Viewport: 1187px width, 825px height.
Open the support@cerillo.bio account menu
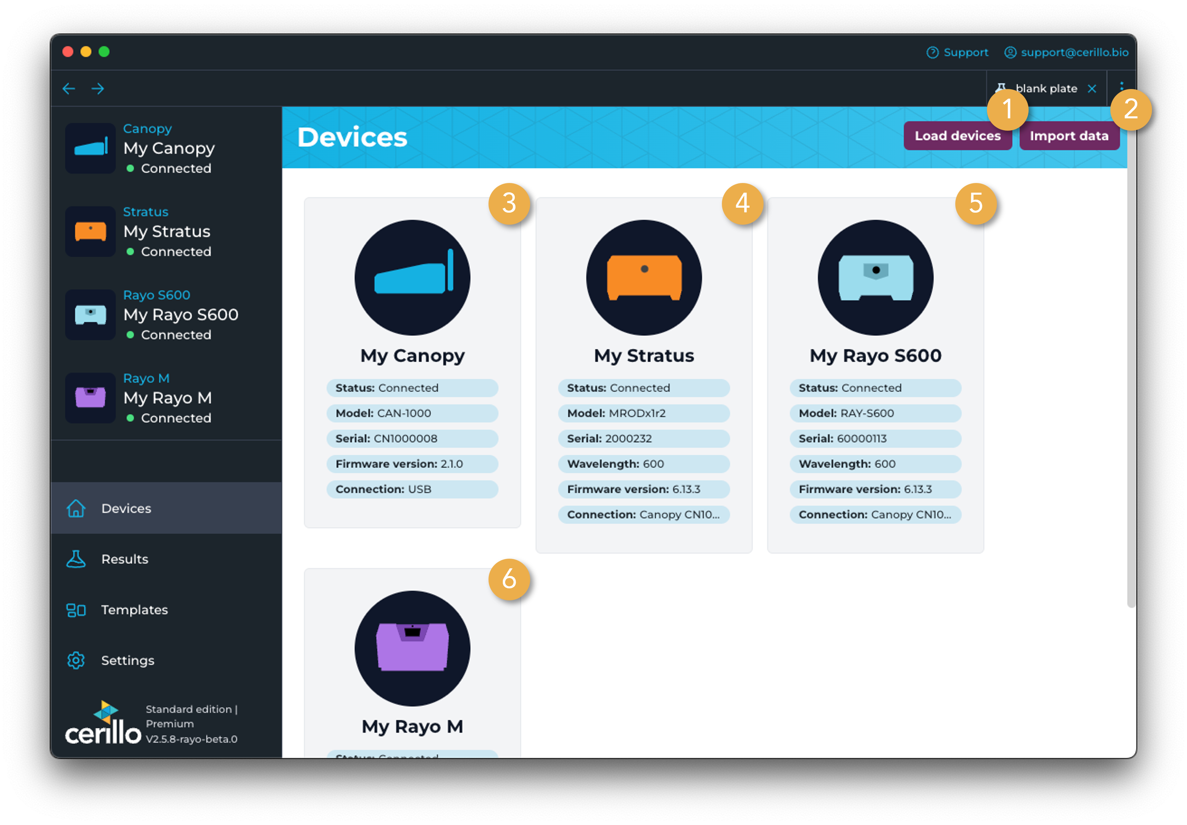[1067, 52]
